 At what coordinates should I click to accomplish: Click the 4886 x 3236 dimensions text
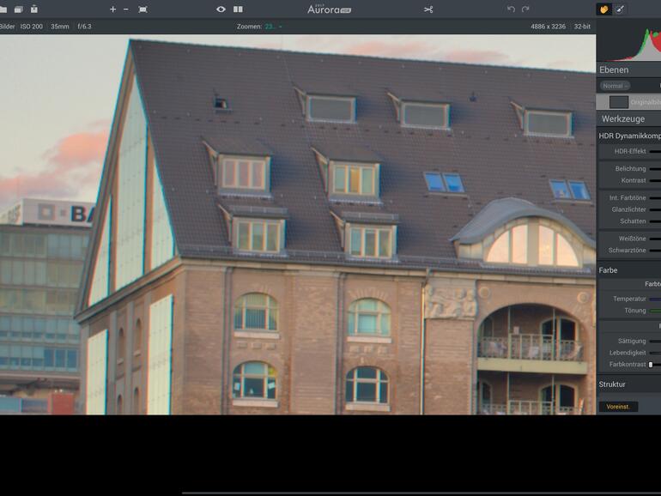pos(548,26)
